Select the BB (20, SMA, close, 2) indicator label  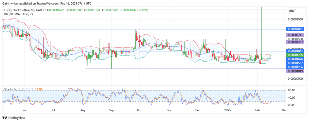point(18,14)
